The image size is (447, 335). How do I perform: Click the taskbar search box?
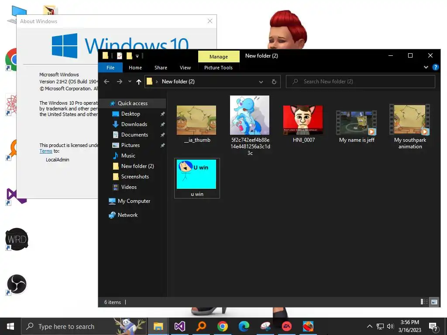pyautogui.click(x=84, y=326)
